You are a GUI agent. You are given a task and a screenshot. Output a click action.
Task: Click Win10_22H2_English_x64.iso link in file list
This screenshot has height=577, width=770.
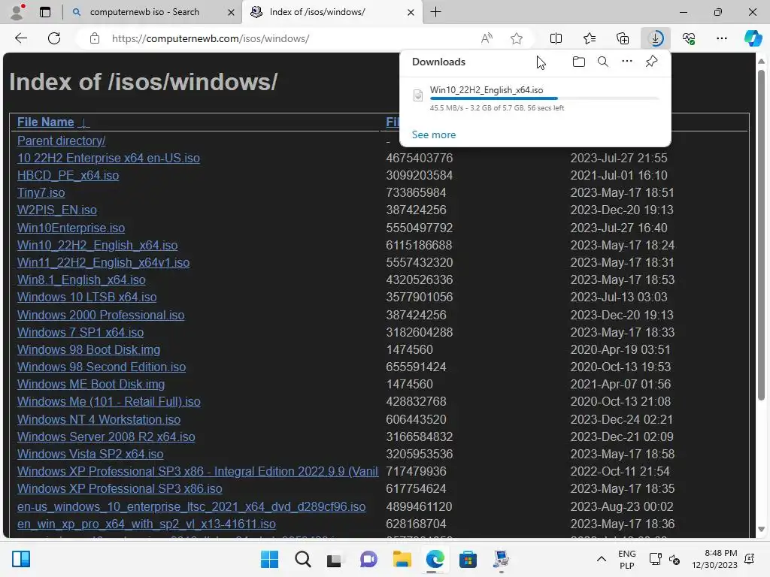pyautogui.click(x=97, y=245)
